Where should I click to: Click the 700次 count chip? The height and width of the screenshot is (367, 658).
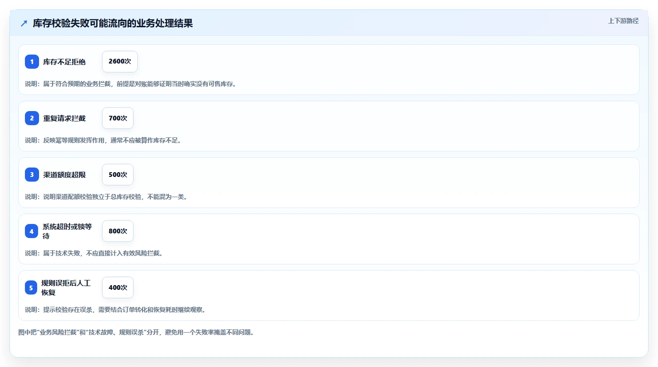tap(118, 118)
